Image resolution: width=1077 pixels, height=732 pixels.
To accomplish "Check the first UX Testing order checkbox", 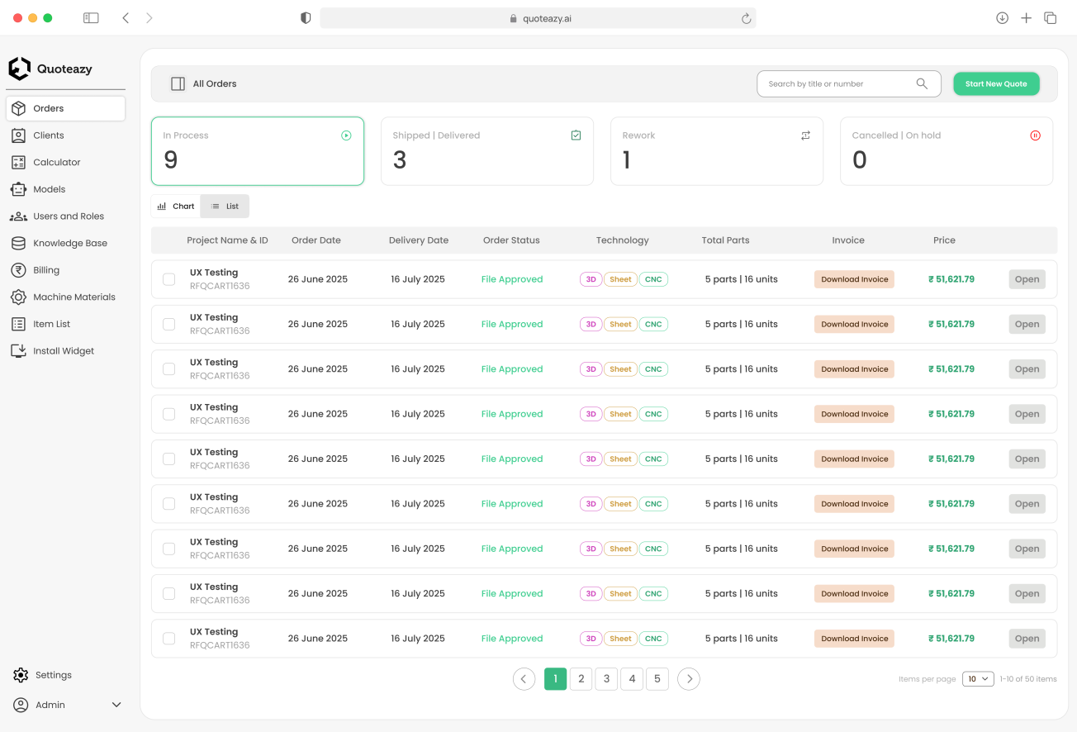I will tap(168, 279).
